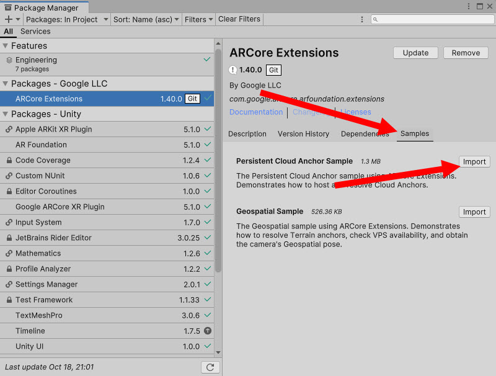Click the Remove button

pyautogui.click(x=466, y=53)
